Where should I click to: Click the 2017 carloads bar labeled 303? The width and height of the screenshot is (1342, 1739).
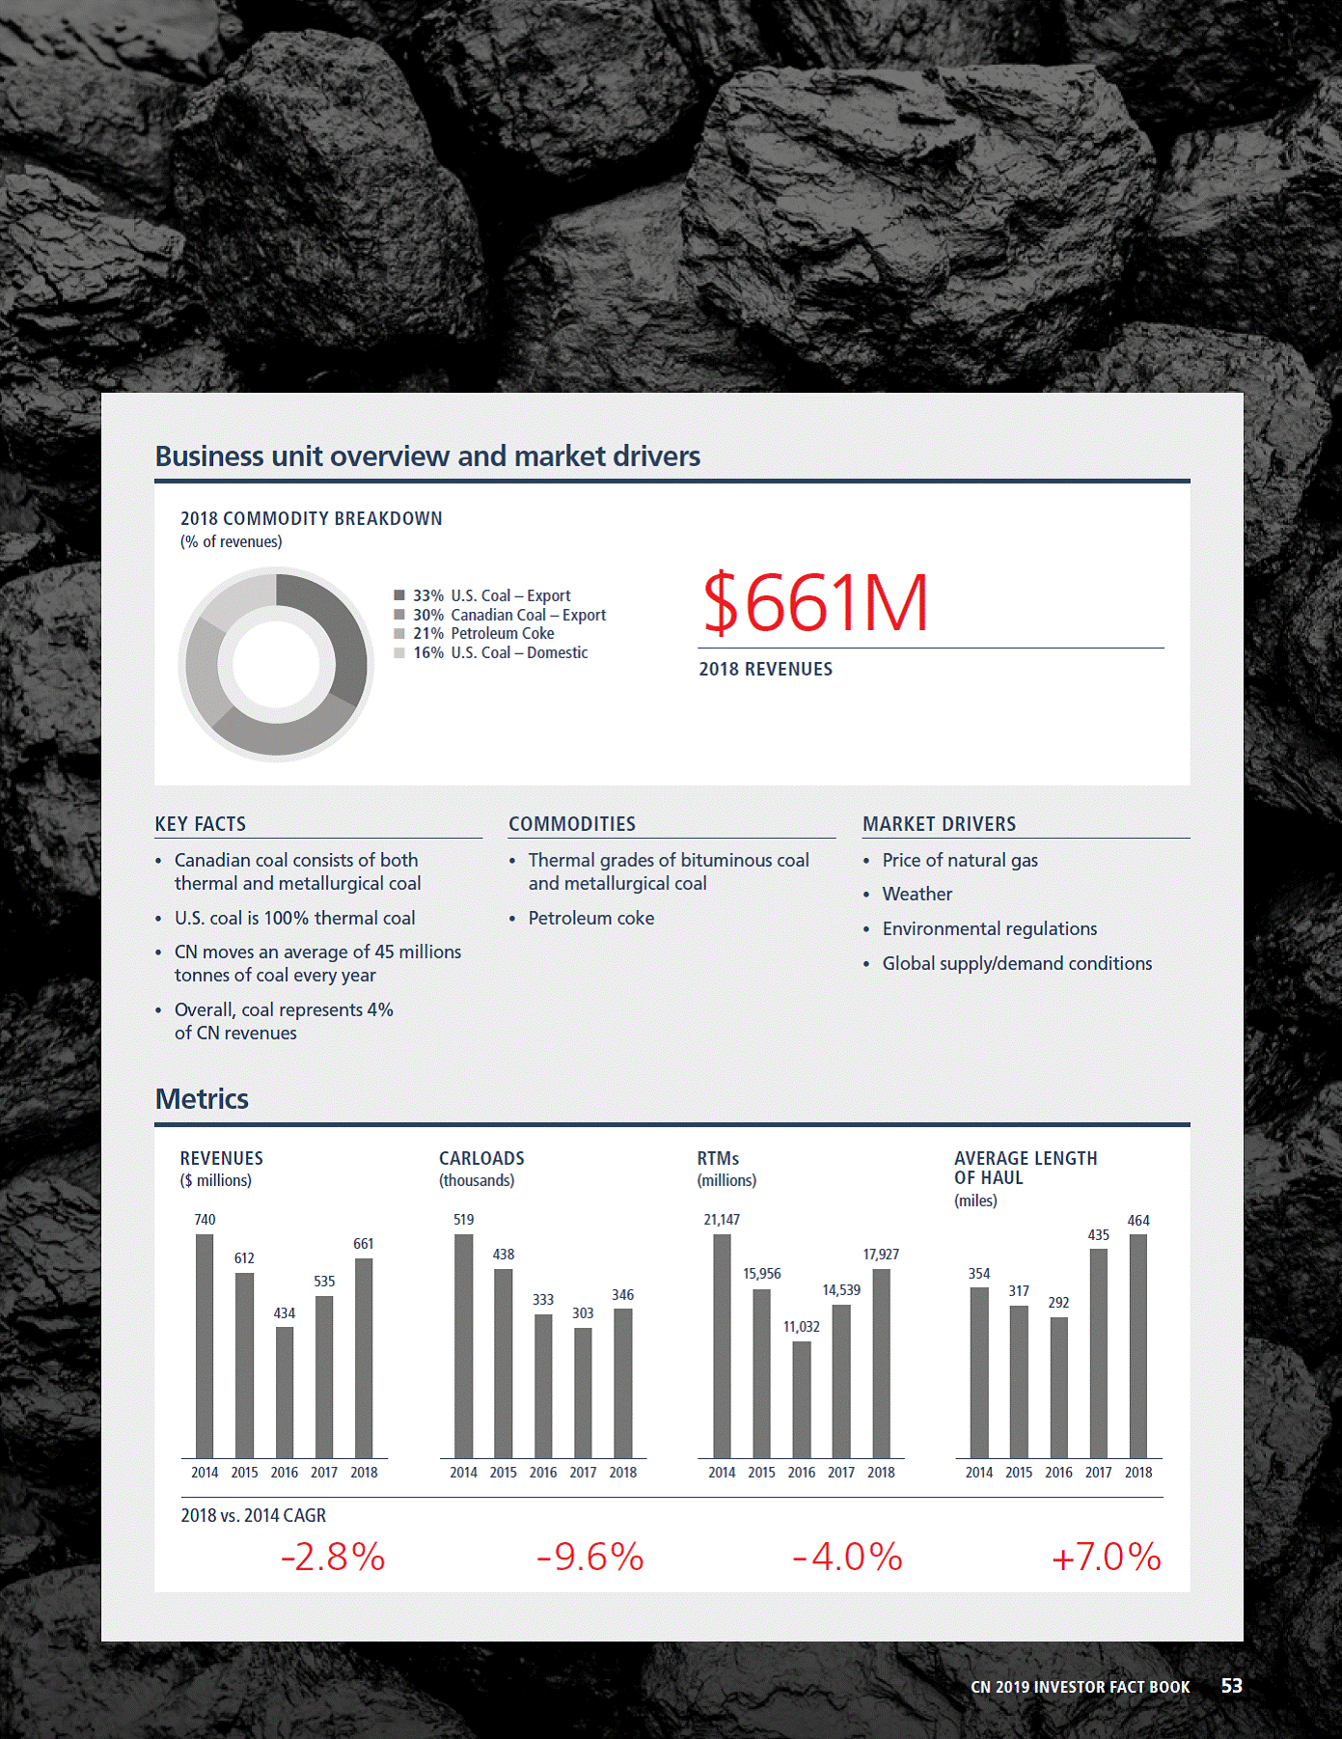click(x=583, y=1394)
